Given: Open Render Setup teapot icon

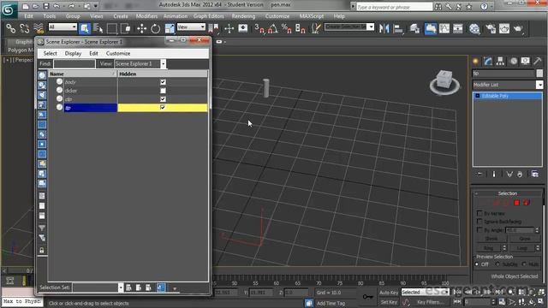Looking at the screenshot, I should pyautogui.click(x=491, y=28).
